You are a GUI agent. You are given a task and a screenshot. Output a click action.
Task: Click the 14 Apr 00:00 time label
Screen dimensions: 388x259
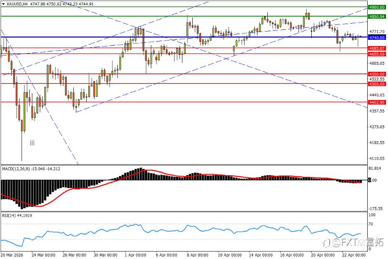[261, 255]
